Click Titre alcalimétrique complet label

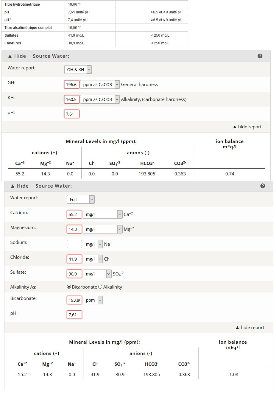[x=28, y=28]
